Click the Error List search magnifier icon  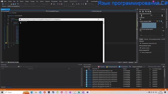click(x=163, y=67)
